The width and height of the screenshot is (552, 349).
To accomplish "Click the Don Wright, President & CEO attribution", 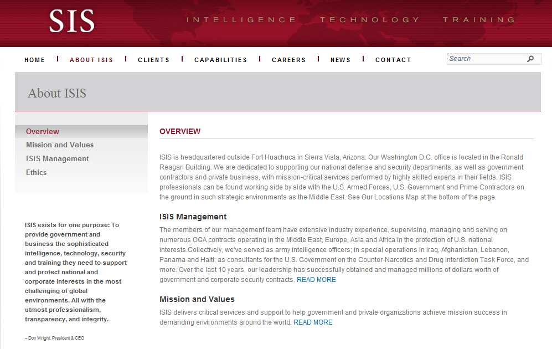I will tap(55, 338).
